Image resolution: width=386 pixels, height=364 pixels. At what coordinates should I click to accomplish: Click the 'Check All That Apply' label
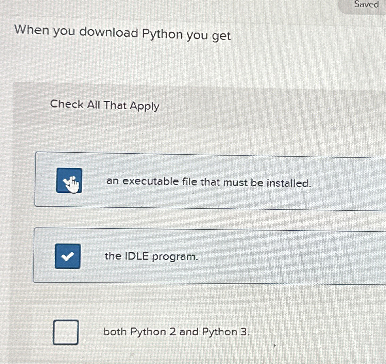105,106
